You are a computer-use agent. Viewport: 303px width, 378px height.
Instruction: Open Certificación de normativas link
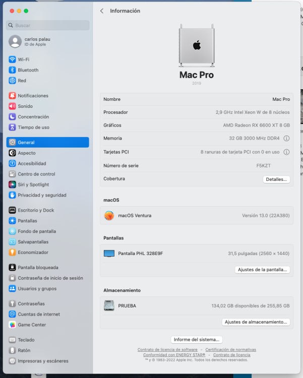pyautogui.click(x=230, y=350)
